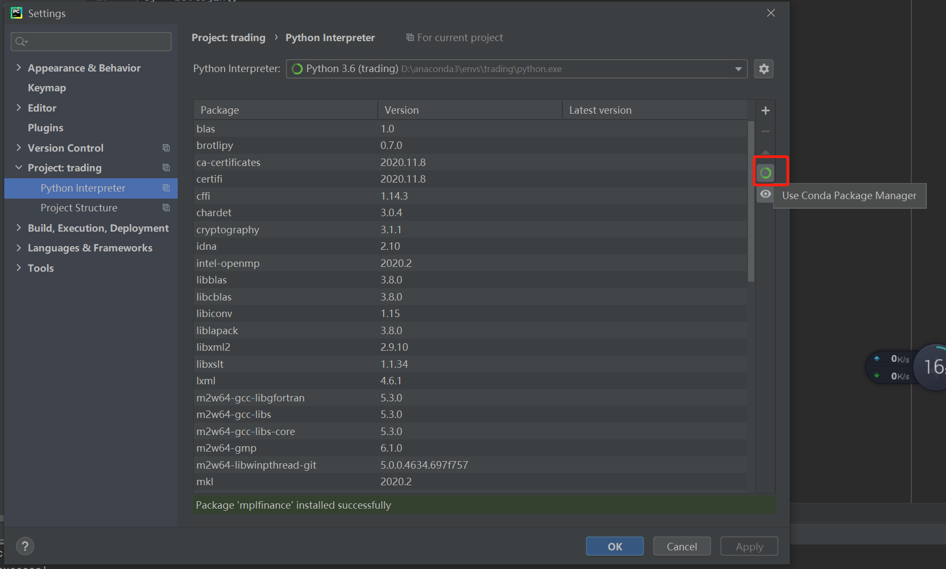Click inside the settings search field
The width and height of the screenshot is (946, 569).
91,41
